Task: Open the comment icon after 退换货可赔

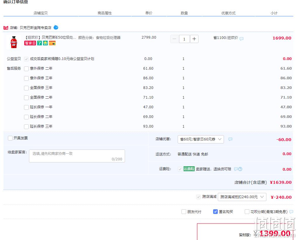Action: [x=236, y=169]
